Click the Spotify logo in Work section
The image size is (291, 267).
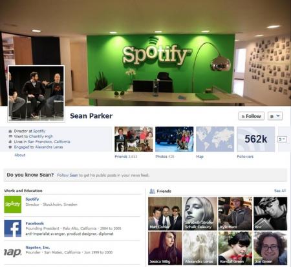[13, 204]
